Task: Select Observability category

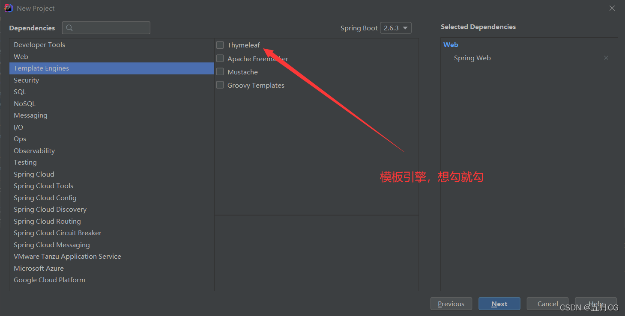Action: coord(111,151)
